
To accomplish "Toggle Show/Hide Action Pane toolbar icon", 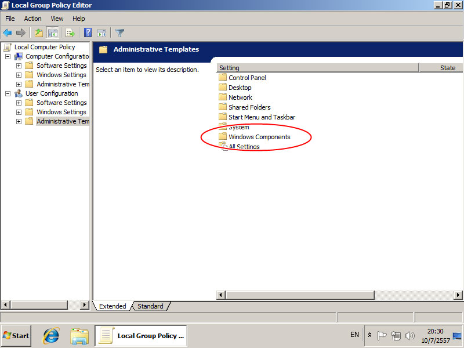I will (x=101, y=33).
